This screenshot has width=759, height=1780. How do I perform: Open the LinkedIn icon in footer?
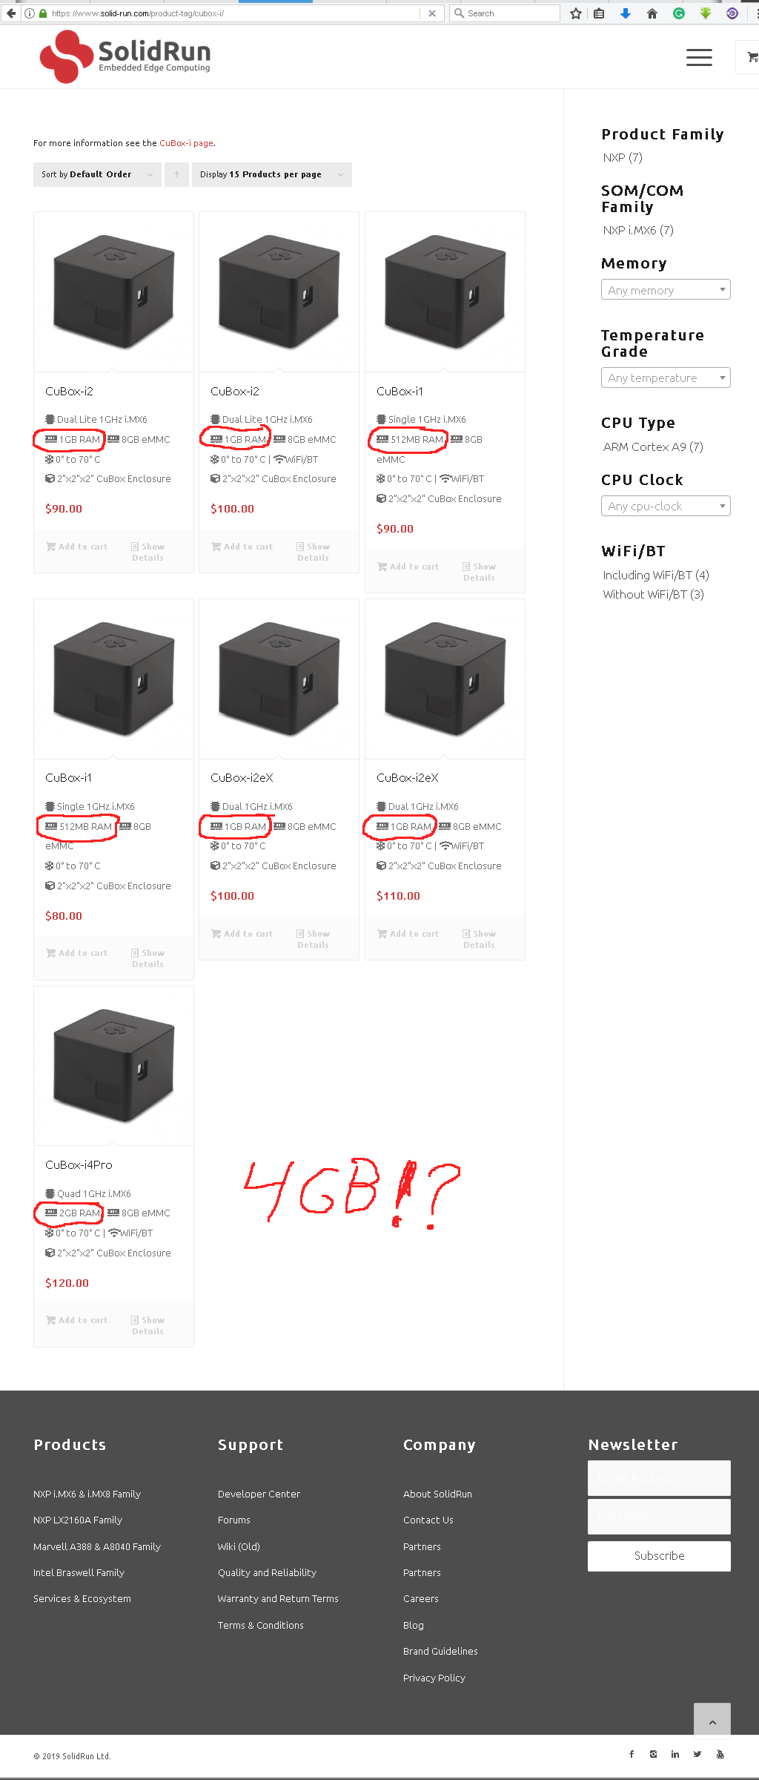[675, 1754]
